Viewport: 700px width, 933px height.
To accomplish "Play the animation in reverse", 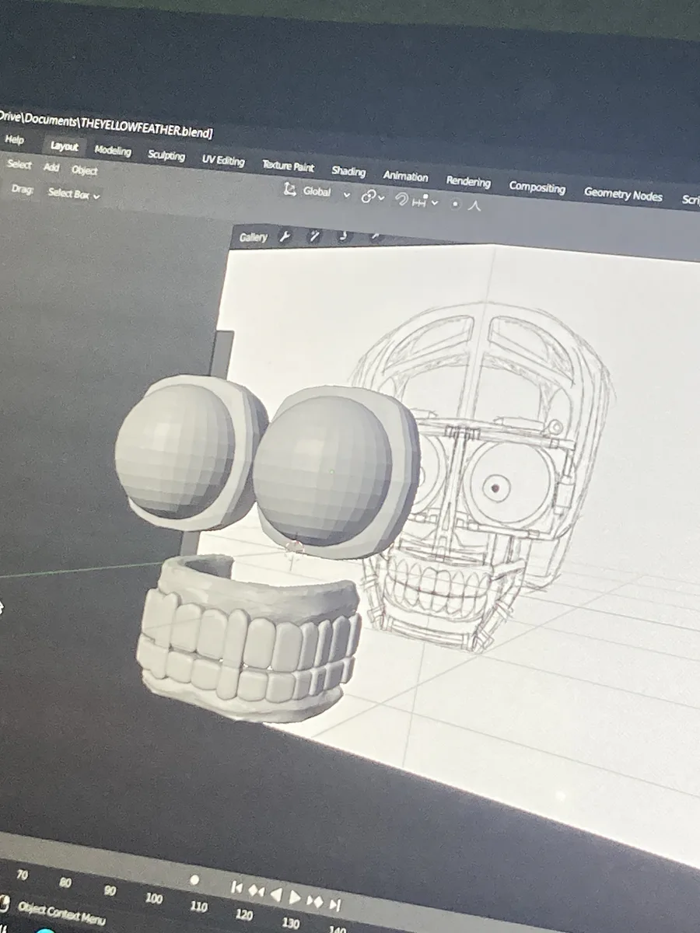I will point(275,894).
